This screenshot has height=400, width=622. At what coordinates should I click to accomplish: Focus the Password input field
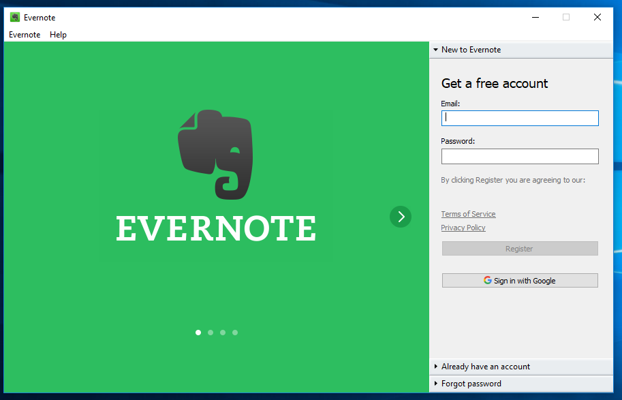(x=520, y=156)
